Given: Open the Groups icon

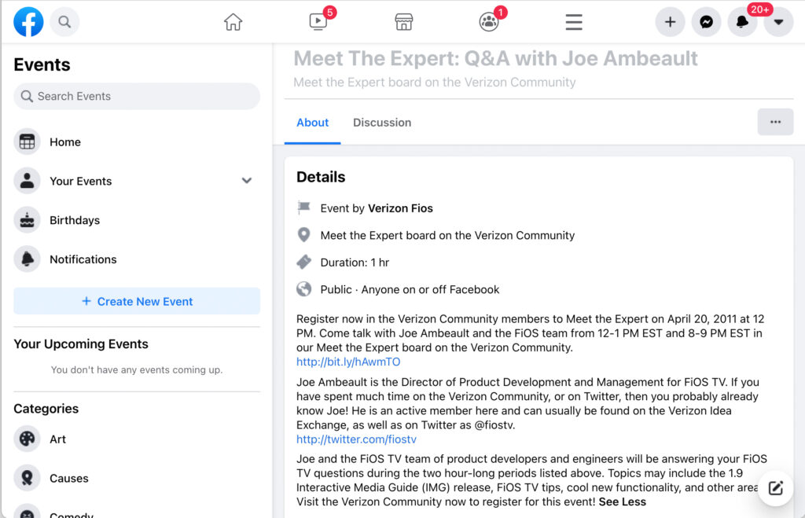Looking at the screenshot, I should point(489,21).
